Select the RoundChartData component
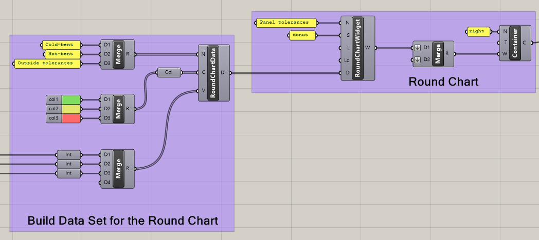 213,73
